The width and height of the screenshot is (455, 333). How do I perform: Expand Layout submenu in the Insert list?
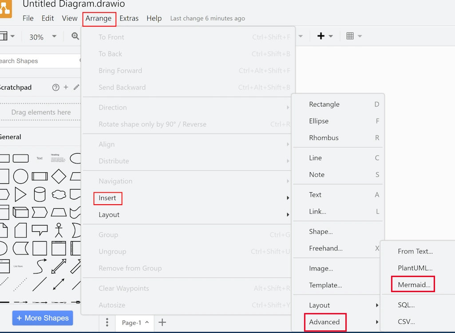[338, 305]
